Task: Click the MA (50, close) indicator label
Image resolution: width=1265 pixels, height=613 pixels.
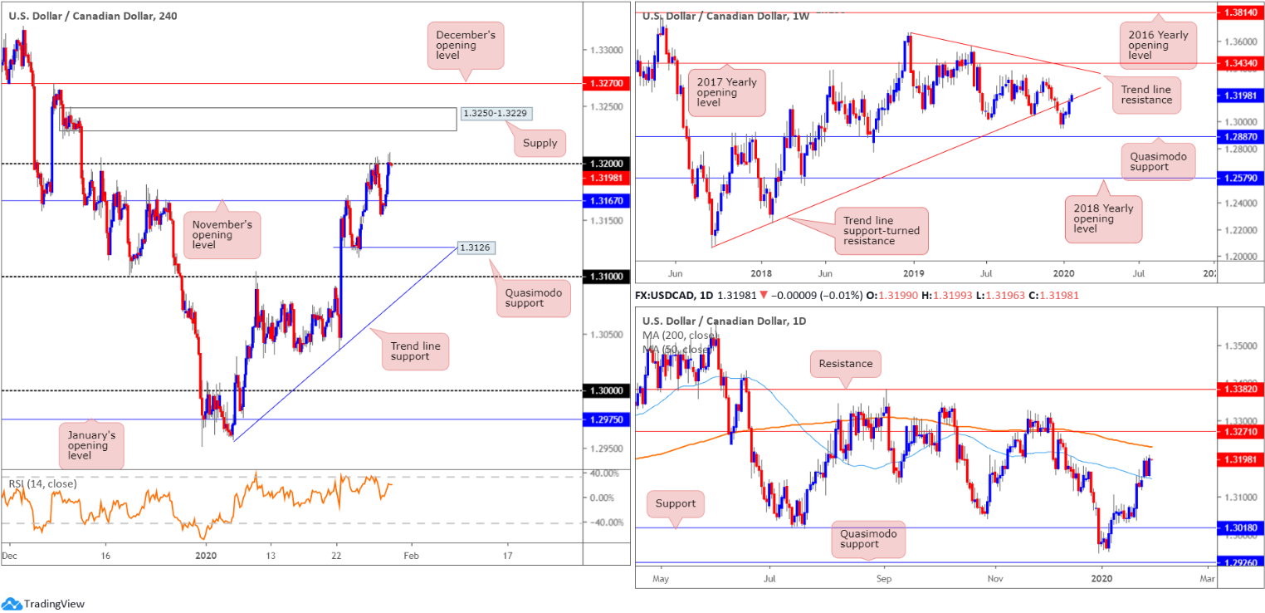Action: click(676, 349)
